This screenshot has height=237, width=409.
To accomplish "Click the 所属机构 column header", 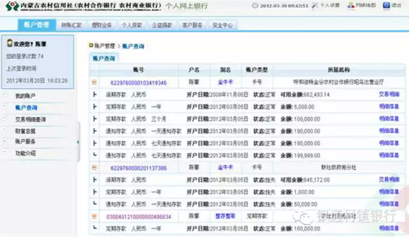I will tap(339, 70).
